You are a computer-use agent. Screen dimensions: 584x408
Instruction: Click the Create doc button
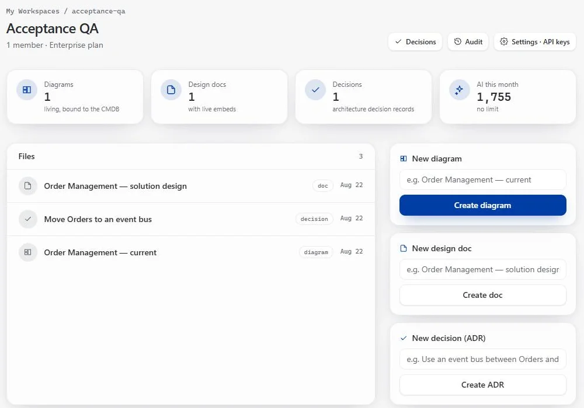point(483,295)
